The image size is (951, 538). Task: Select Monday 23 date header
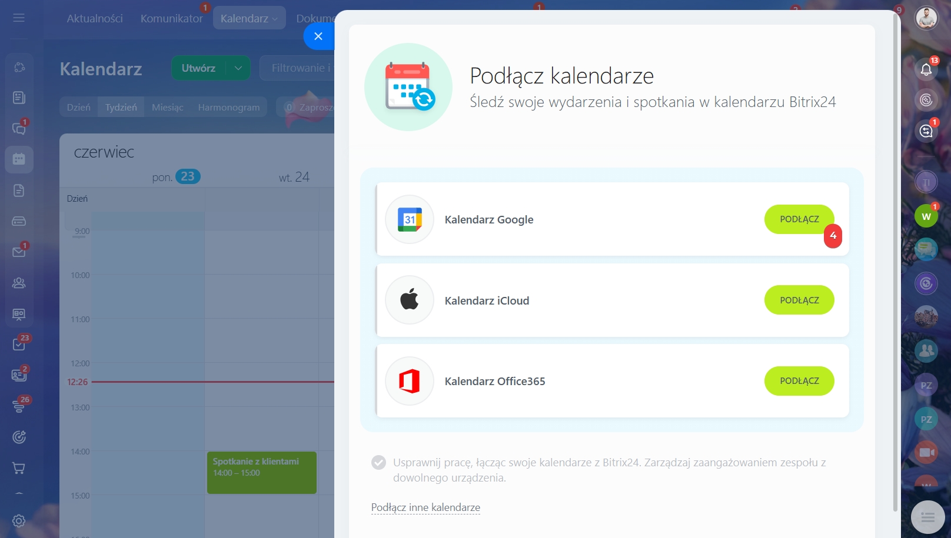[x=176, y=176]
